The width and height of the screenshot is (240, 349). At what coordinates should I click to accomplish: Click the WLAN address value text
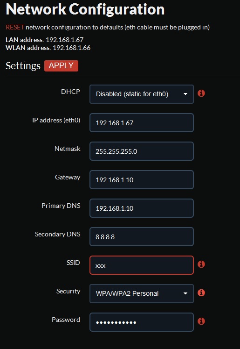(x=71, y=48)
